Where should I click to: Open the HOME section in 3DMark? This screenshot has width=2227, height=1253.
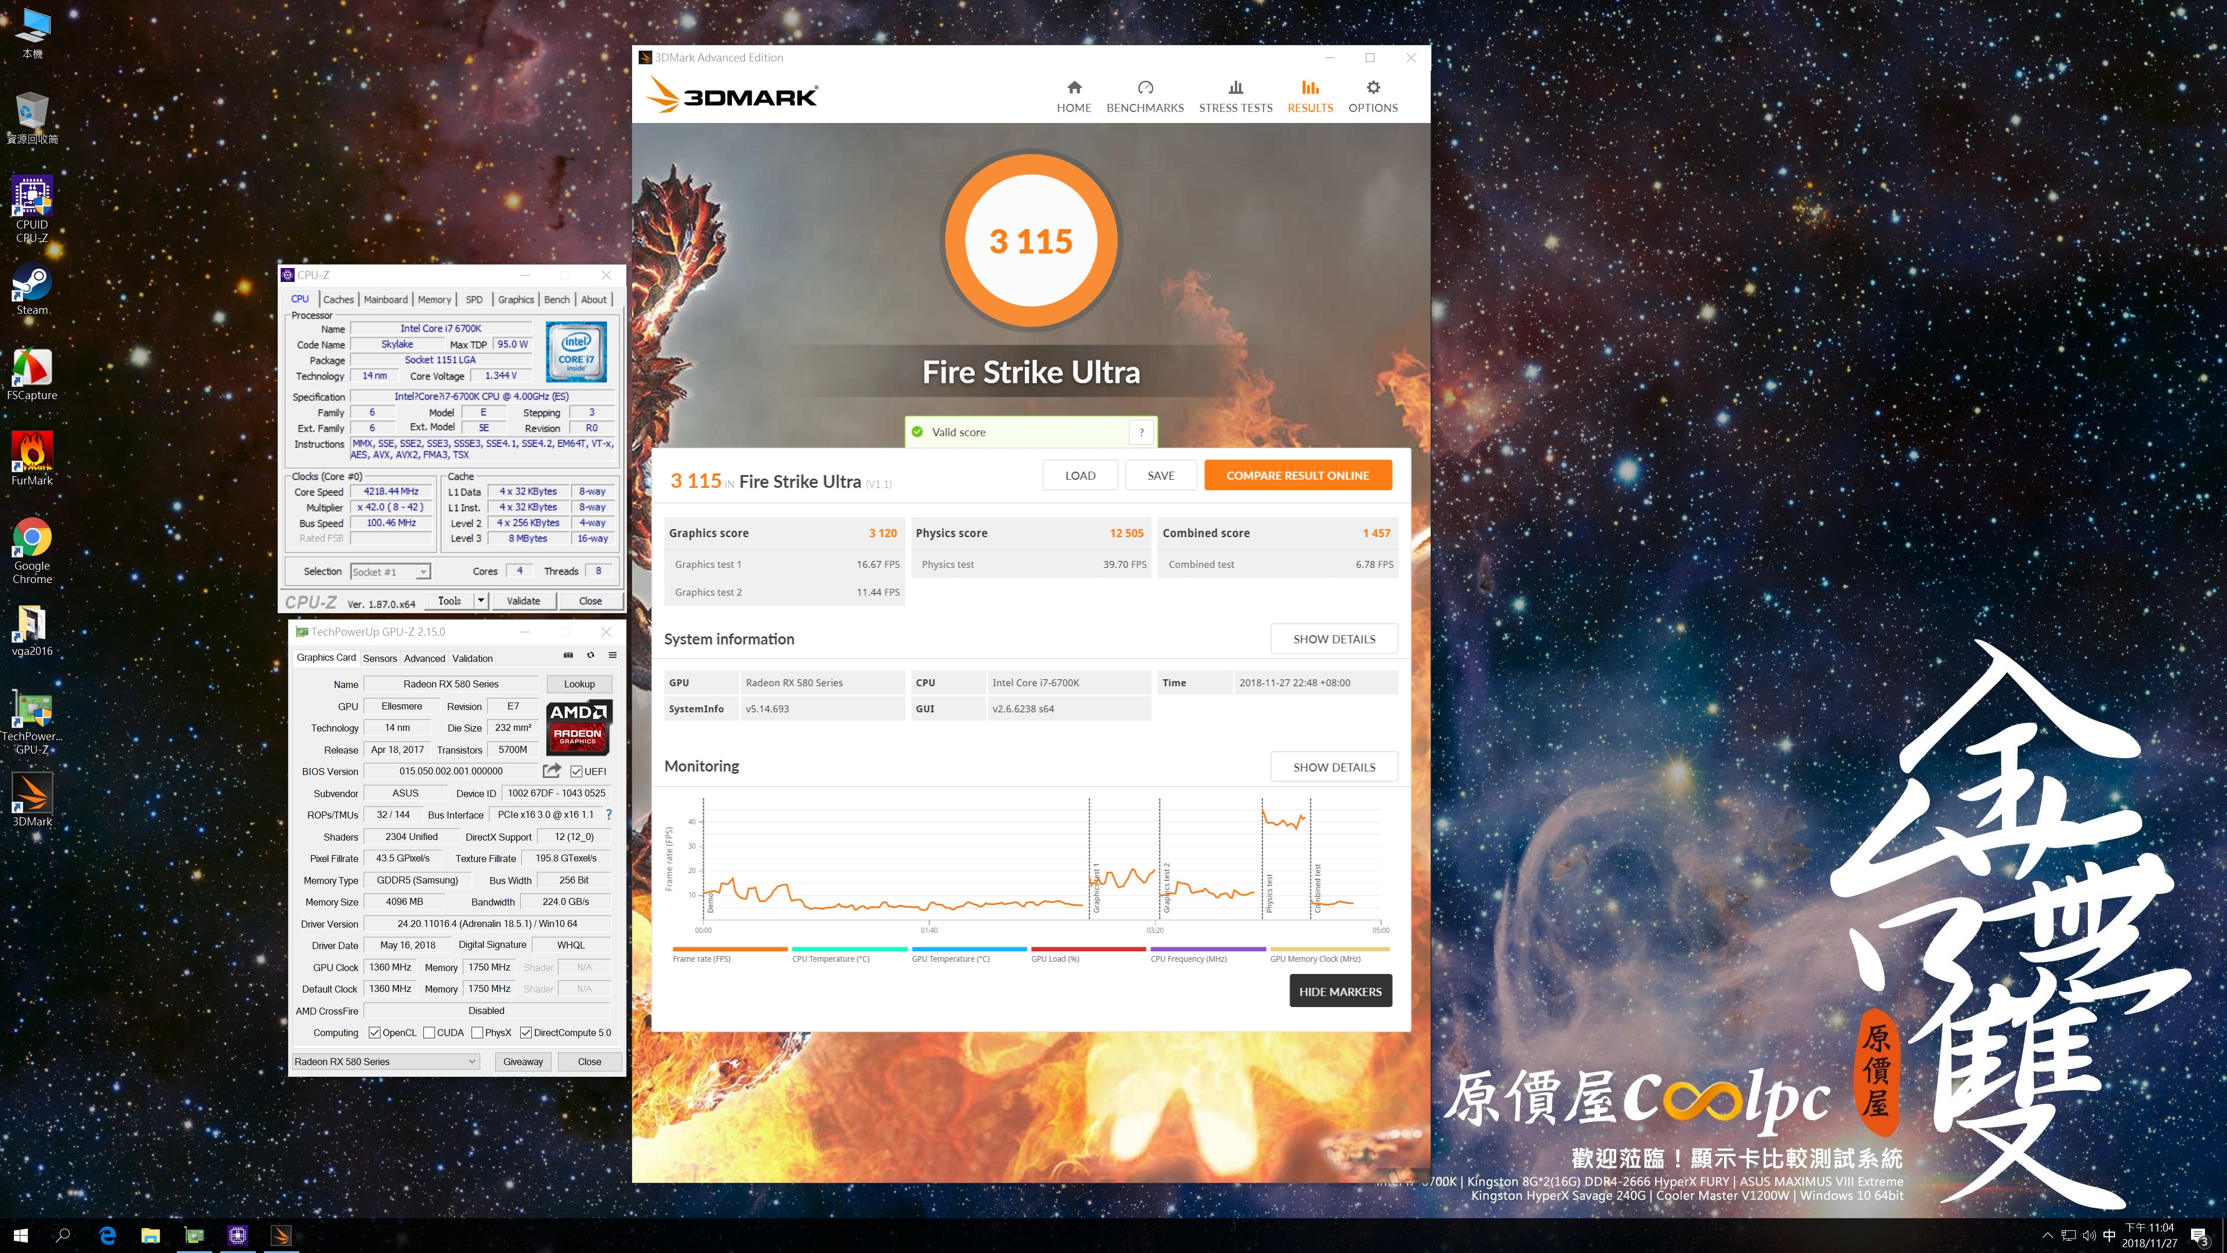pyautogui.click(x=1073, y=96)
